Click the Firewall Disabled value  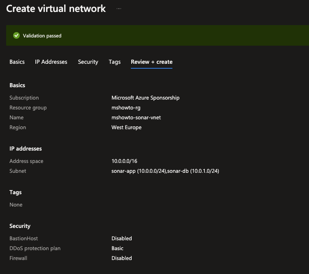coord(121,258)
